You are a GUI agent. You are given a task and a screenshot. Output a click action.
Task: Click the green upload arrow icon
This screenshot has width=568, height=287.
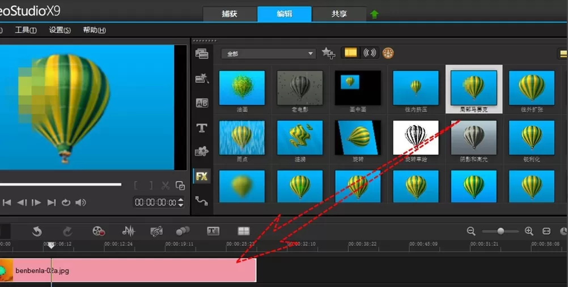pos(374,15)
